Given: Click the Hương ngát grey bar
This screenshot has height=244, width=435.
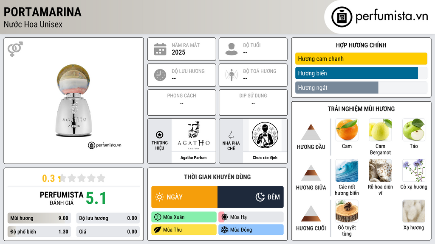Looking at the screenshot, I should point(337,87).
